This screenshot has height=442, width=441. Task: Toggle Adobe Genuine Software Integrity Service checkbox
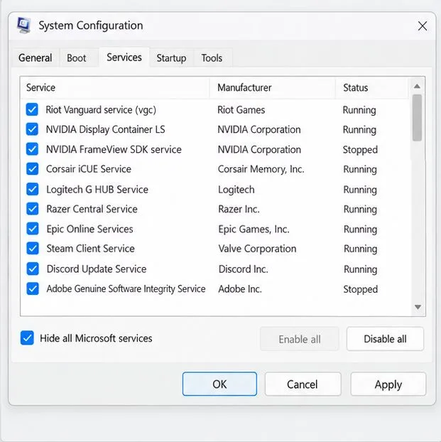click(x=33, y=289)
